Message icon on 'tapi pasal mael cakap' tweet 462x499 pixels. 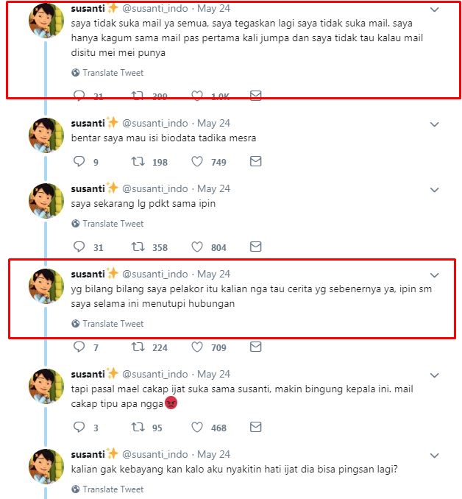point(255,427)
